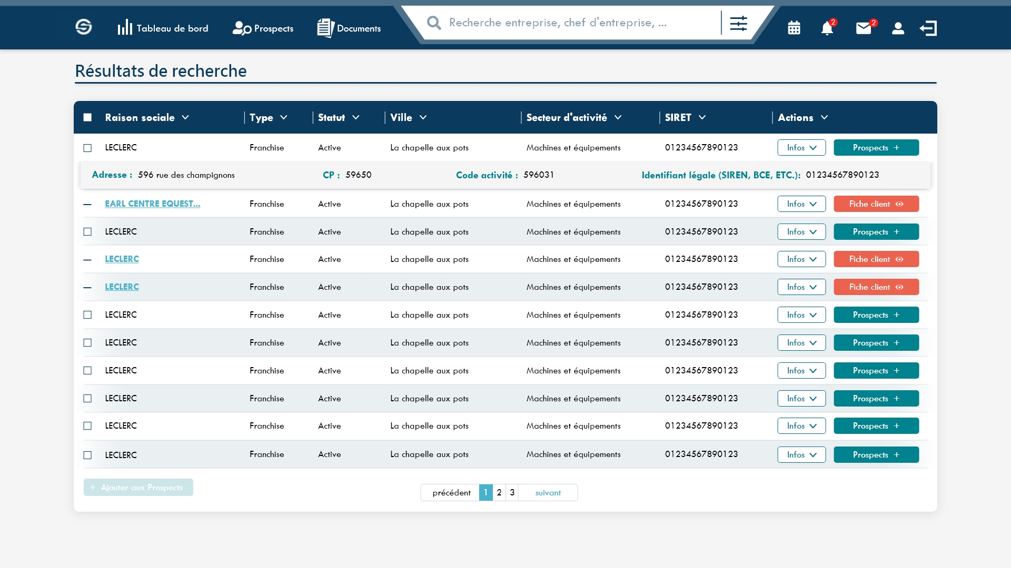
Task: Click the Ajouter aux Prospects button
Action: 138,487
